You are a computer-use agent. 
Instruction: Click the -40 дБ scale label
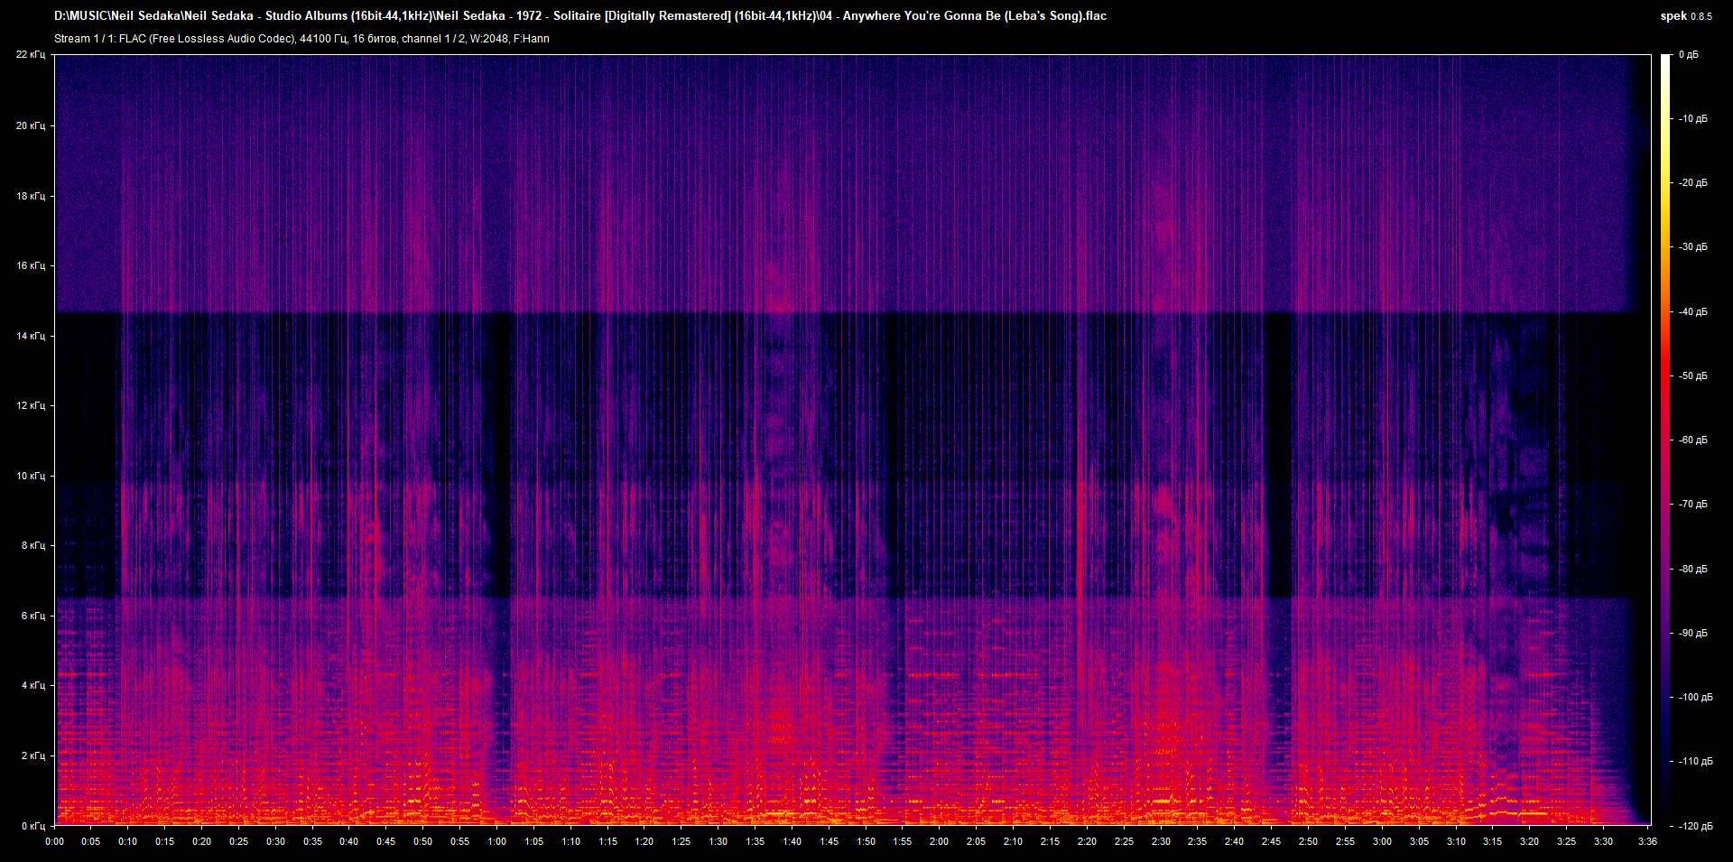(1692, 312)
